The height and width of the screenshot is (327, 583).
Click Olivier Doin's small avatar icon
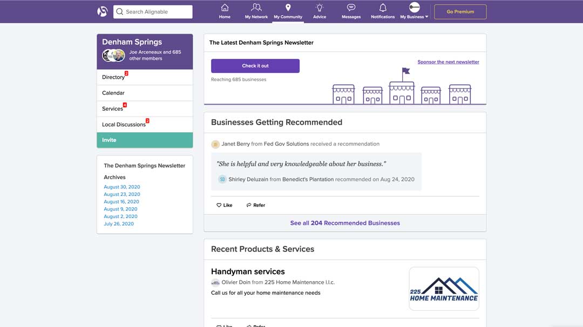pos(215,282)
